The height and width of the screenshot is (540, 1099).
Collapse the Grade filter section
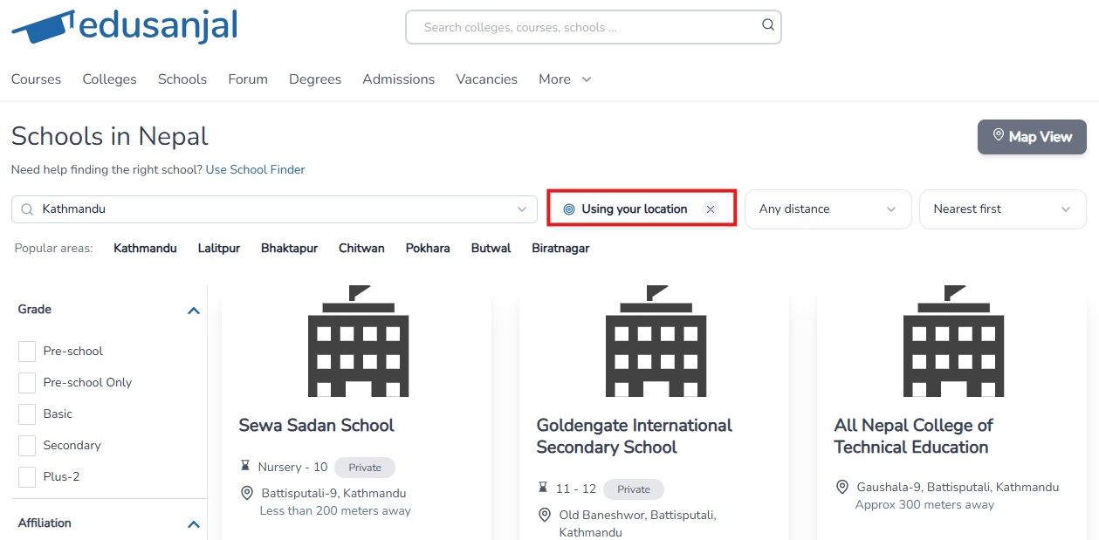point(194,311)
